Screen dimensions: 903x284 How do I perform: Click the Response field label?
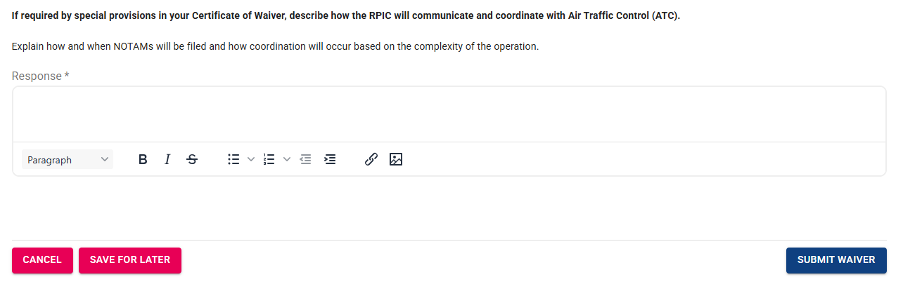pyautogui.click(x=37, y=76)
